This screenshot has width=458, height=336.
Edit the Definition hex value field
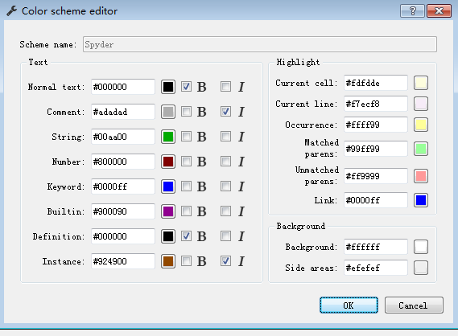pyautogui.click(x=122, y=236)
